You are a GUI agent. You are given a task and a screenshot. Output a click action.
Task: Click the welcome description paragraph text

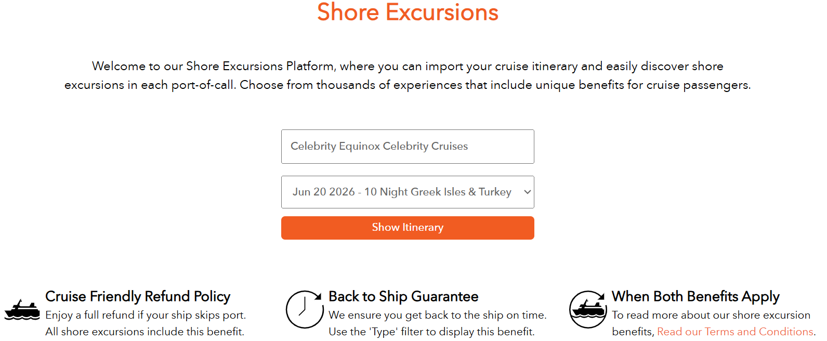pyautogui.click(x=408, y=75)
